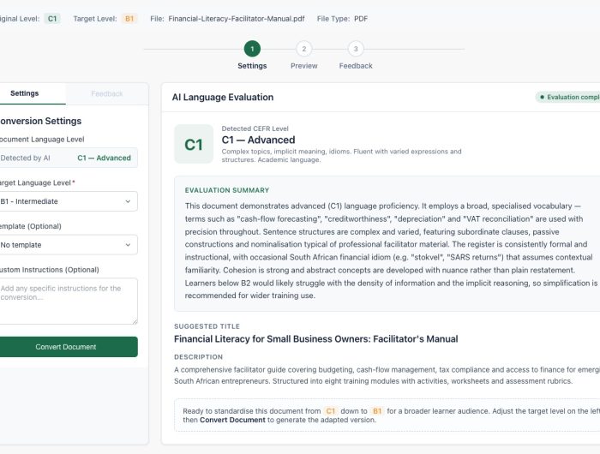The width and height of the screenshot is (600, 454).
Task: Go to step 2 Preview circle
Action: (303, 49)
